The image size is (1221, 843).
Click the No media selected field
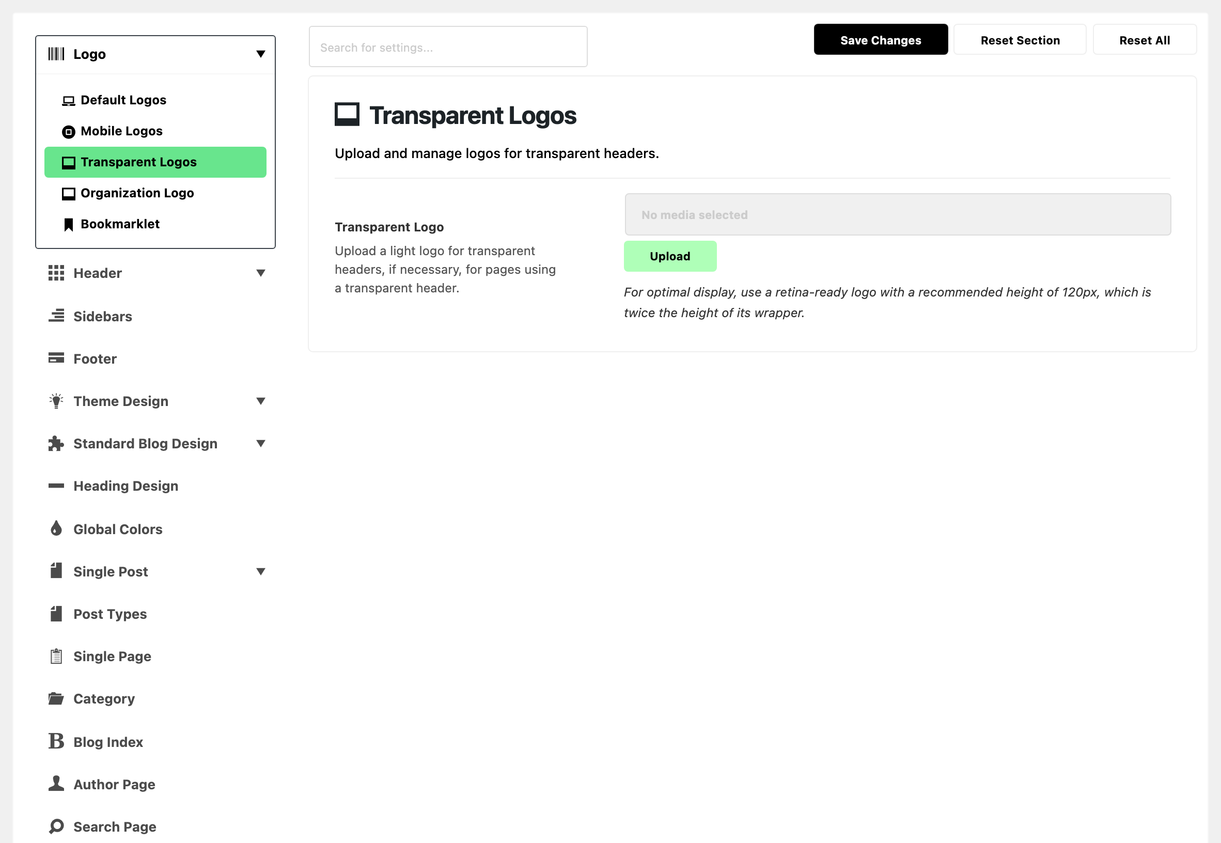click(x=898, y=214)
